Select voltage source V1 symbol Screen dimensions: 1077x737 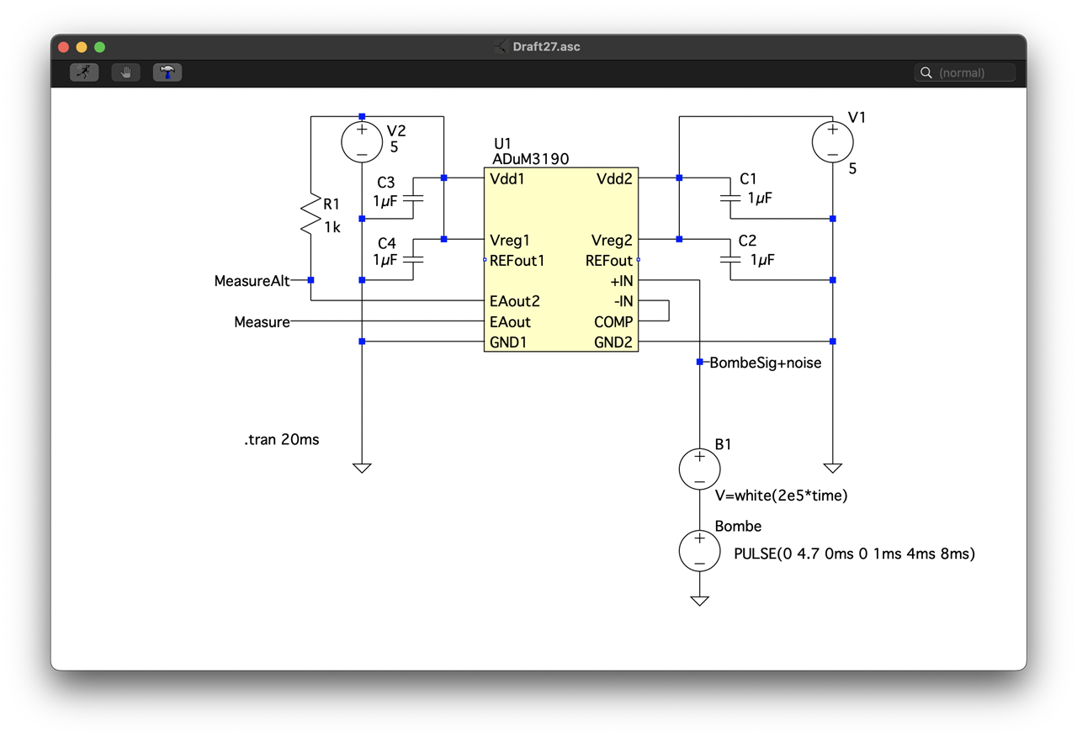(x=832, y=141)
